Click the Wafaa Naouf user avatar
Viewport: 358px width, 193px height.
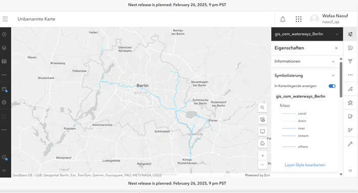coord(315,19)
